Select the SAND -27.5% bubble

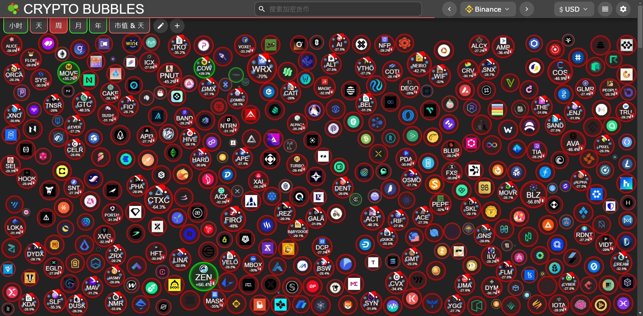tap(555, 124)
